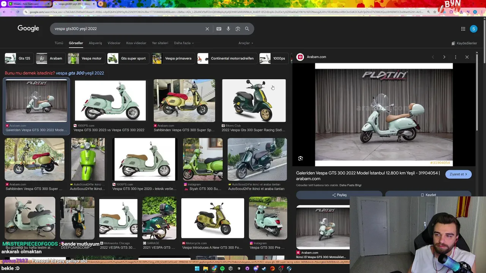
Task: Filter results by Vespa primavera chip
Action: tap(174, 58)
